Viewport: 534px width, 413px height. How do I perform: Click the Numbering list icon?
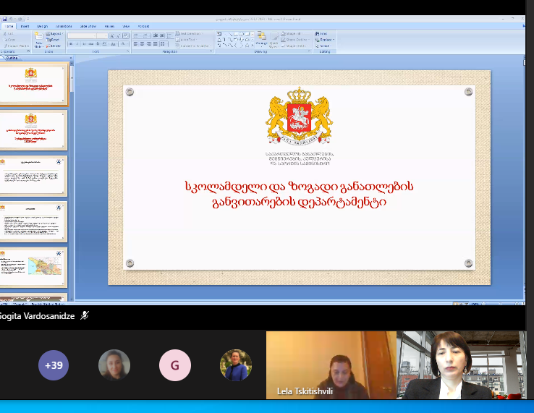145,35
